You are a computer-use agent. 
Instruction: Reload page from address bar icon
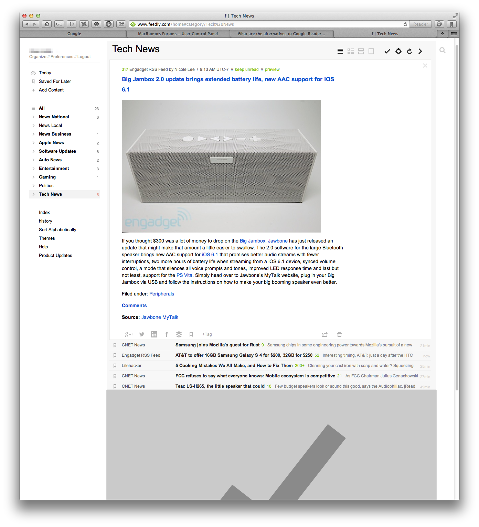(405, 24)
